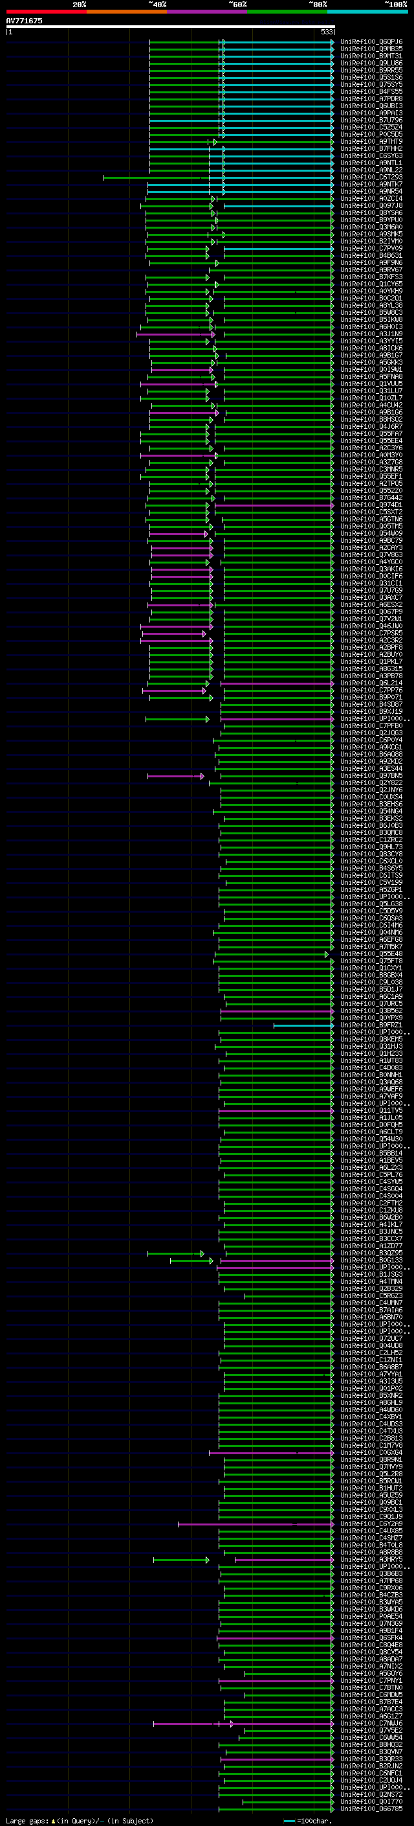
Task: Click label UniRef100_A7PDR8
Action: click(371, 98)
